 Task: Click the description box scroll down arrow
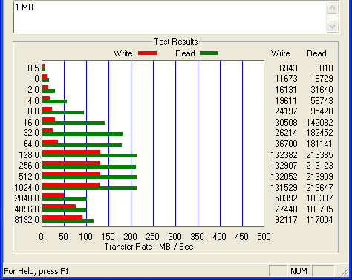332,26
